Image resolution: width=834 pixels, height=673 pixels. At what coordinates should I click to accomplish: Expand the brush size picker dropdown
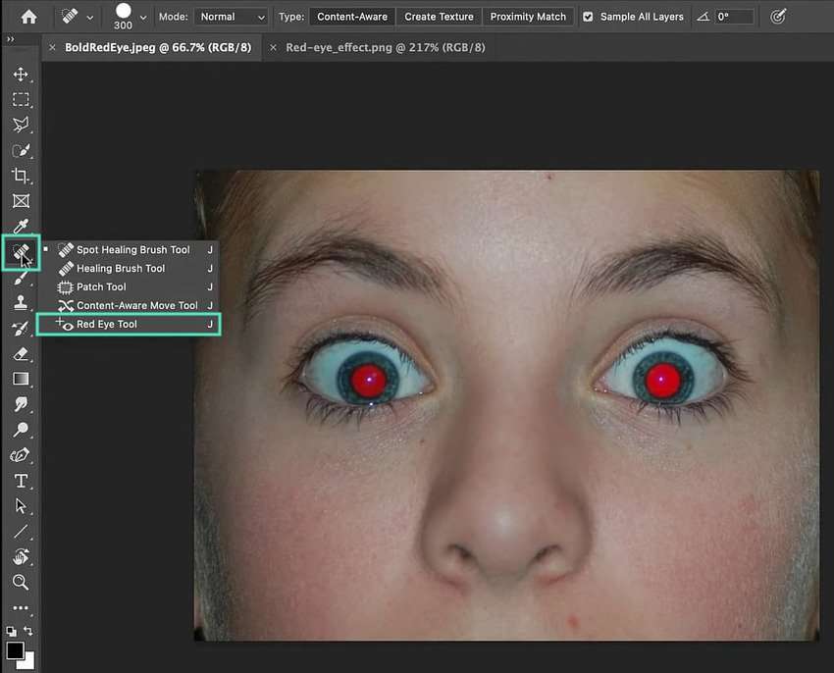point(143,17)
